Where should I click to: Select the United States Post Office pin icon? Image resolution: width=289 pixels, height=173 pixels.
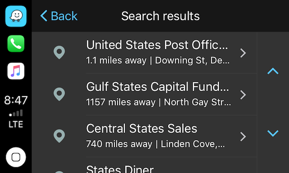point(59,53)
